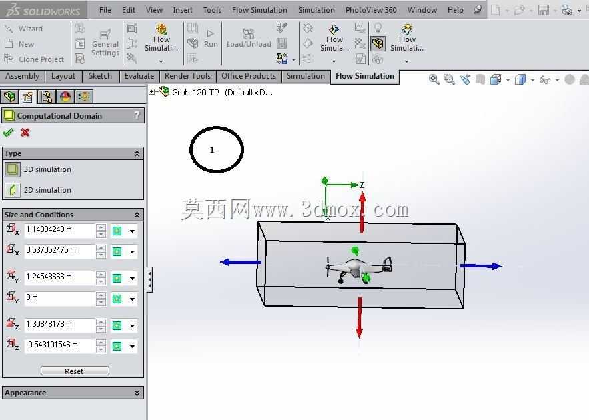Open the ConfigurationManager tab
Viewport: 589px width, 420px height.
(47, 97)
